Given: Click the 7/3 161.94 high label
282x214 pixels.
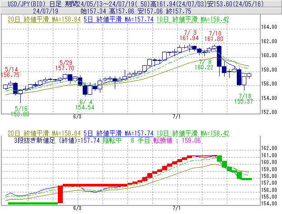Looking at the screenshot, I should [x=189, y=35].
